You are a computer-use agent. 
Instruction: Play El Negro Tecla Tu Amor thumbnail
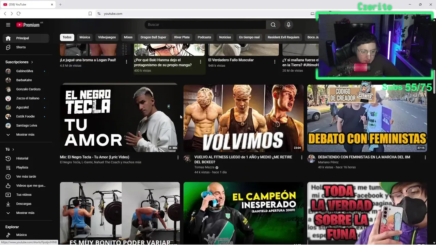point(120,118)
